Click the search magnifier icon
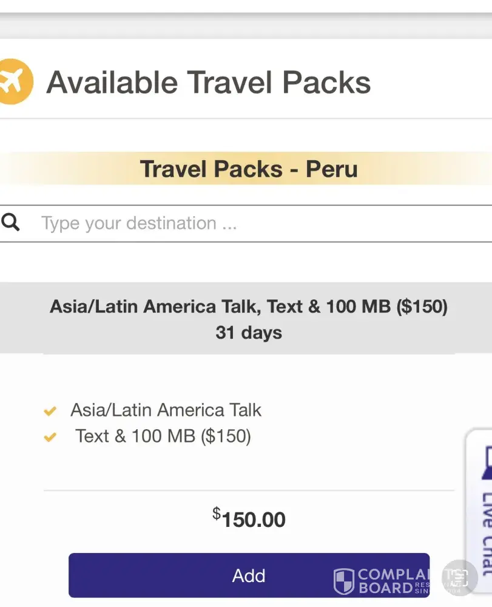 (x=10, y=223)
